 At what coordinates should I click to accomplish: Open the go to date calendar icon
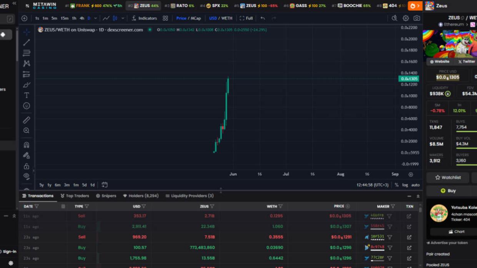pyautogui.click(x=105, y=185)
